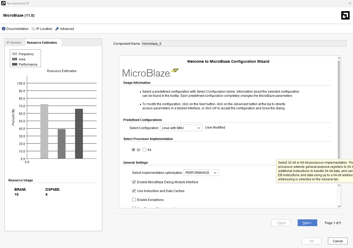The height and width of the screenshot is (248, 353).
Task: Click the Frequency legend swatch
Action: [15, 54]
